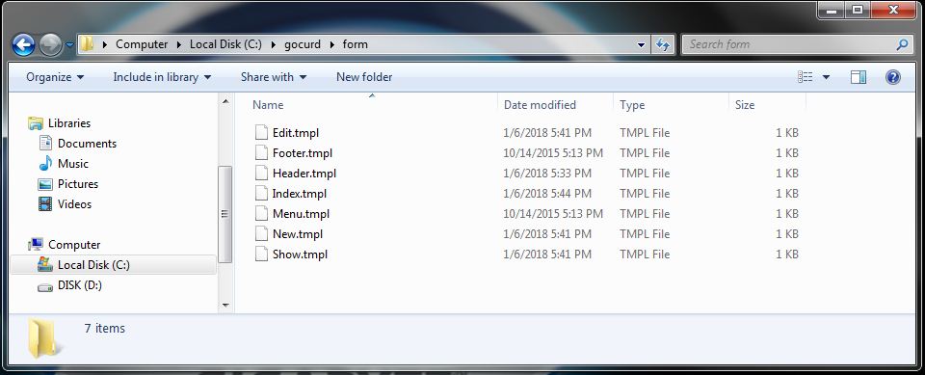
Task: Click the Forward navigation arrow button
Action: point(51,45)
